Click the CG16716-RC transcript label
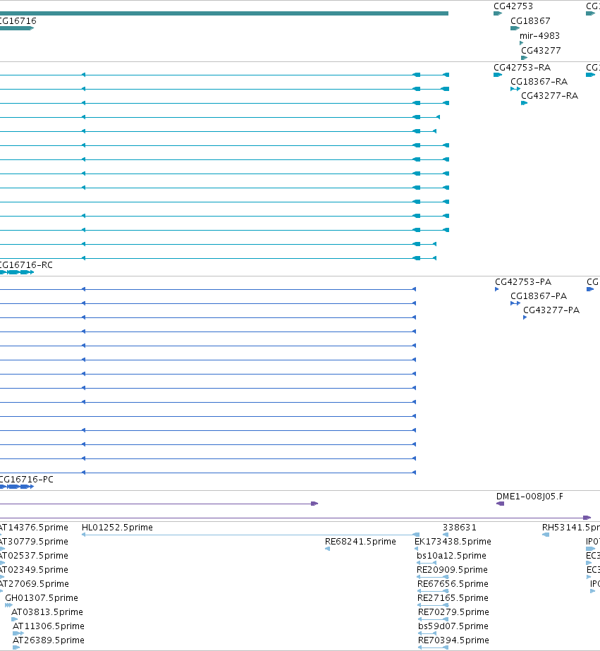Image resolution: width=600 pixels, height=651 pixels. click(x=25, y=265)
